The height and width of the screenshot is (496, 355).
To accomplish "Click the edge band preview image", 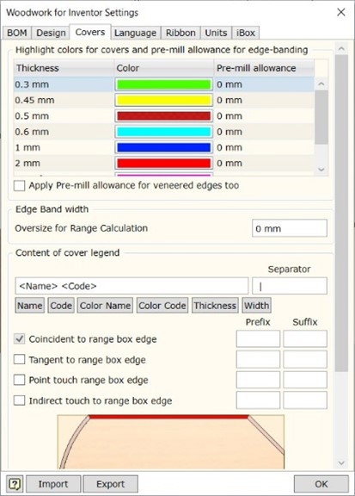I will tap(171, 442).
